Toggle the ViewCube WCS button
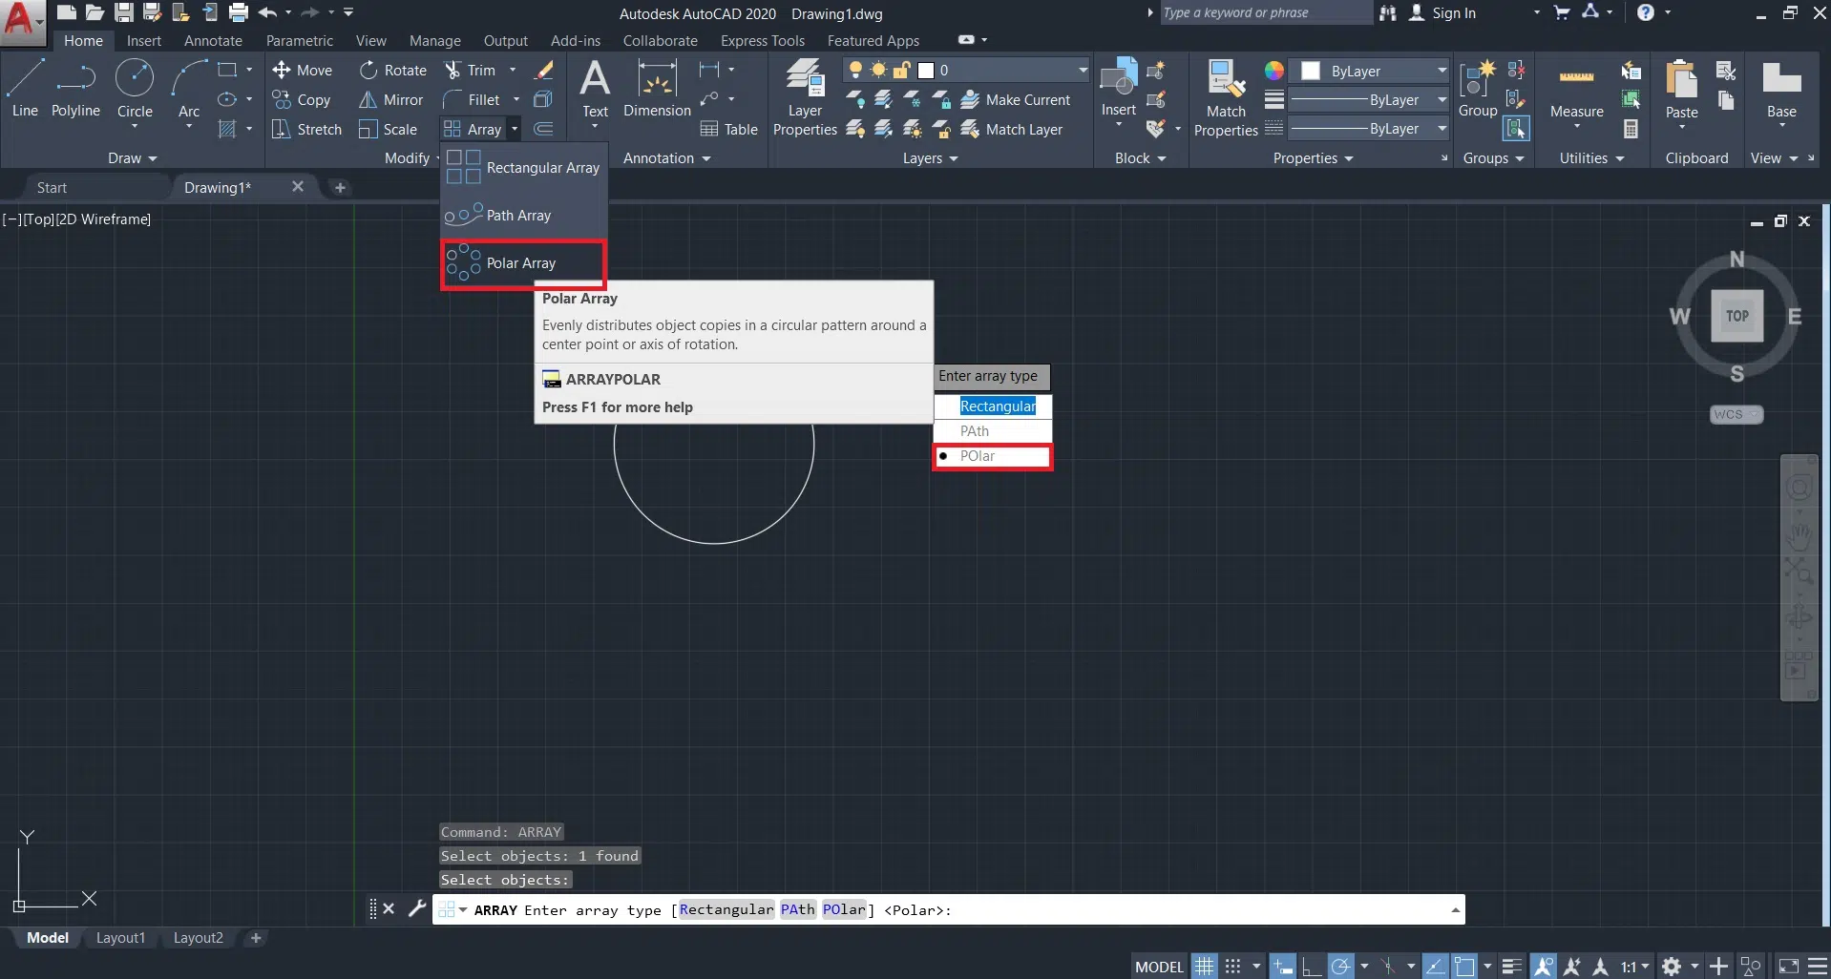This screenshot has height=979, width=1831. tap(1735, 415)
